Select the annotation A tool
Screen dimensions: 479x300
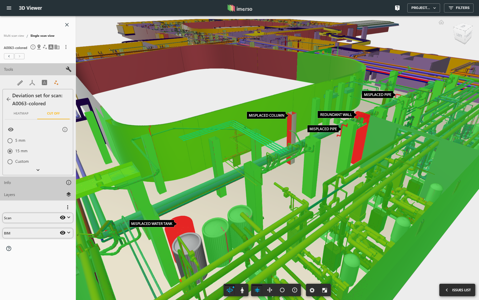(x=44, y=82)
